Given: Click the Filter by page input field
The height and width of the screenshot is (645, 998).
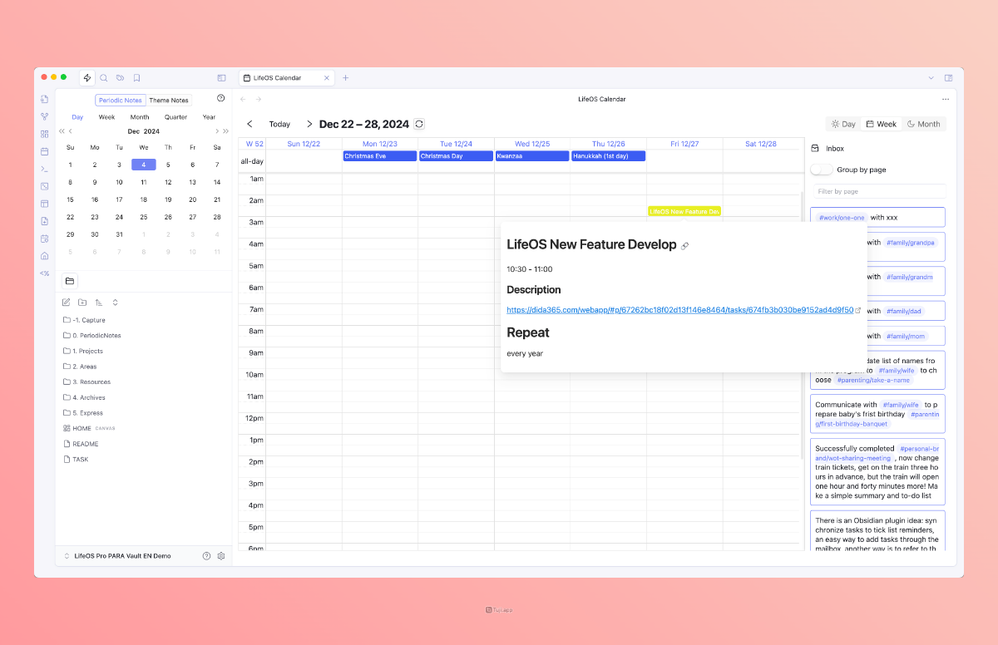Looking at the screenshot, I should click(877, 191).
